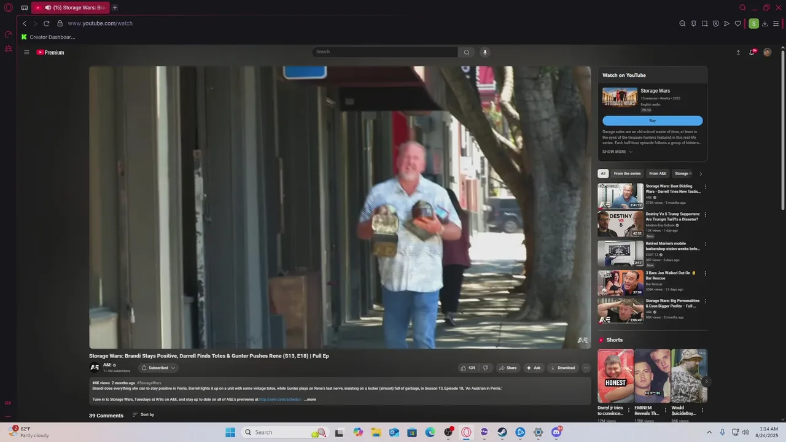Image resolution: width=786 pixels, height=442 pixels.
Task: Open Creator Dashboard bookmark
Action: click(48, 37)
